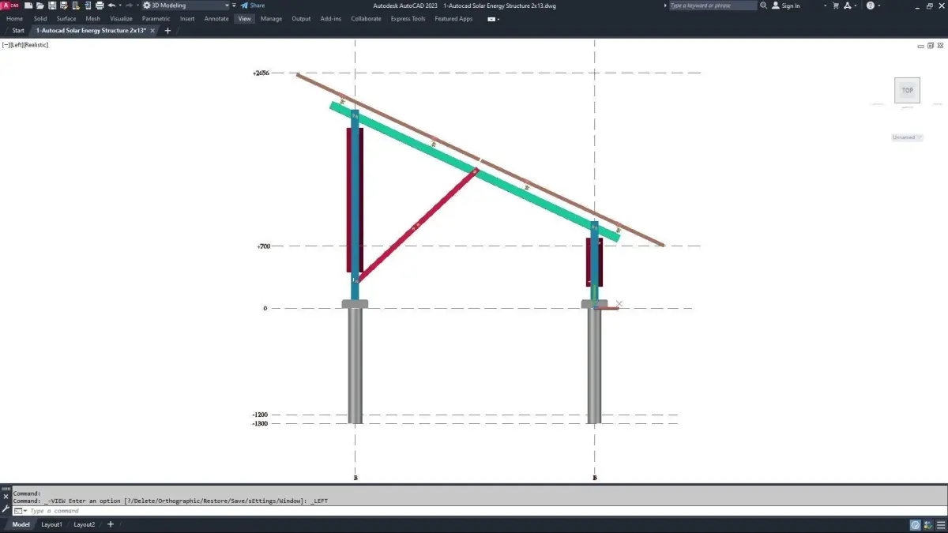Open the Visualize ribbon tab
The width and height of the screenshot is (948, 533).
coord(121,18)
